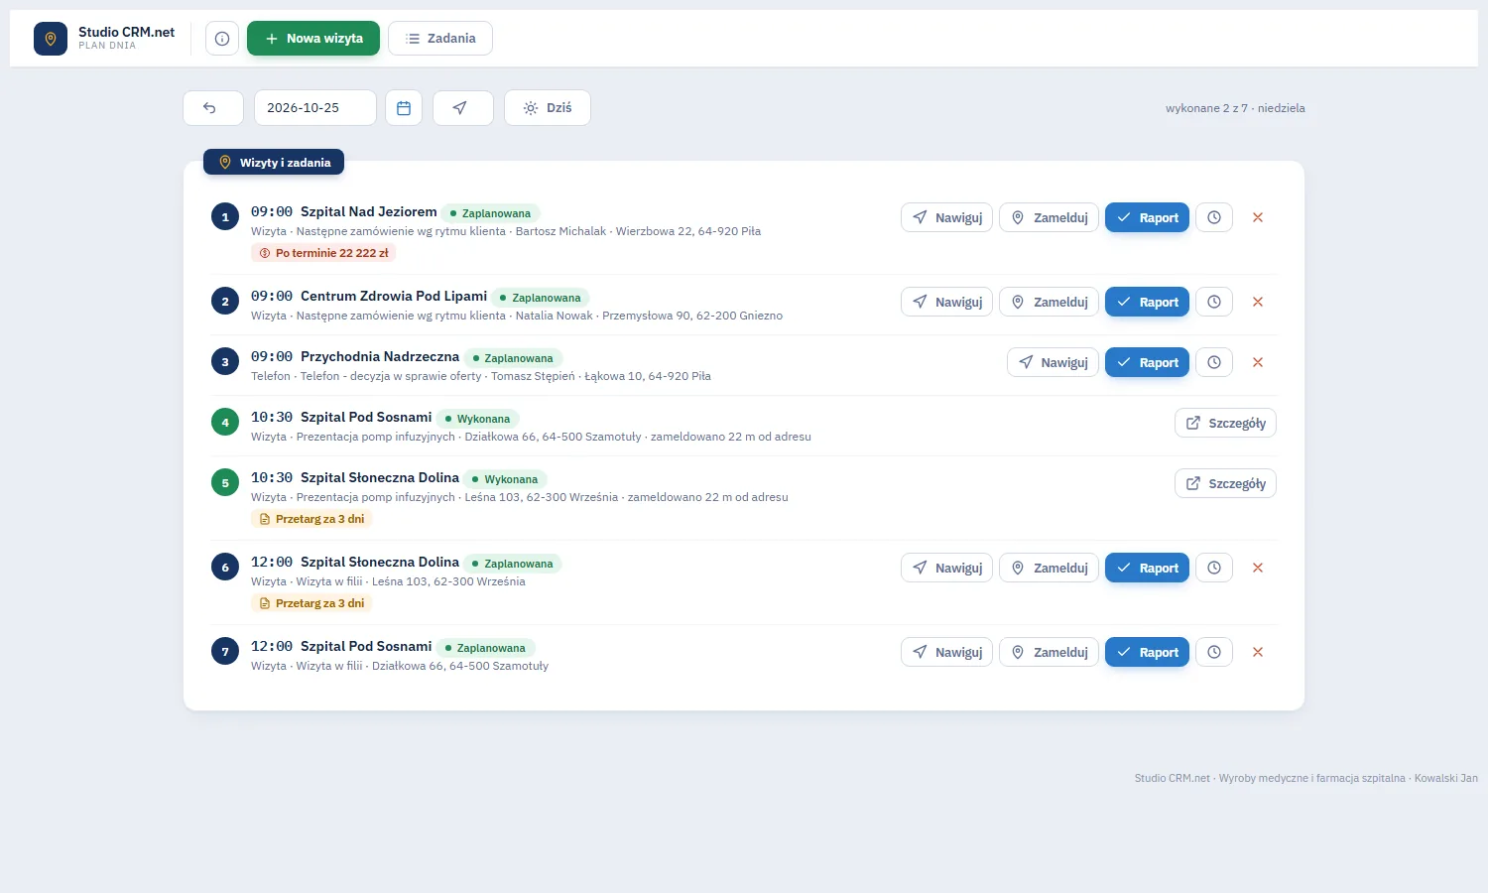Click the Studio CRM.net logo icon
This screenshot has width=1488, height=893.
click(x=51, y=39)
